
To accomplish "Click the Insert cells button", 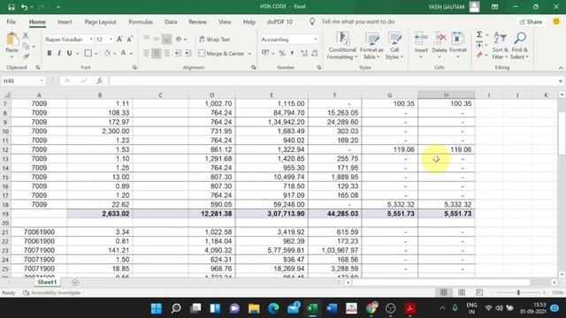I will click(x=421, y=46).
